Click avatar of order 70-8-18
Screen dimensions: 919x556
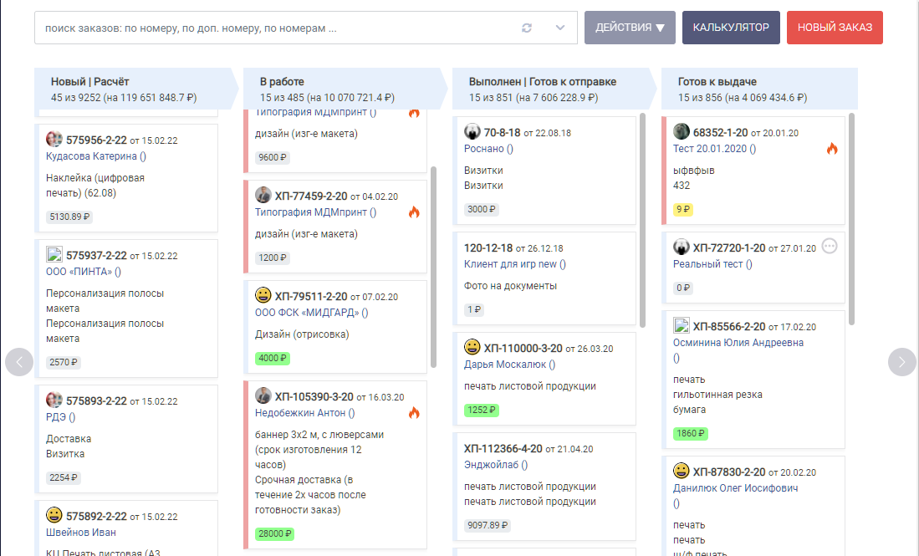click(472, 131)
